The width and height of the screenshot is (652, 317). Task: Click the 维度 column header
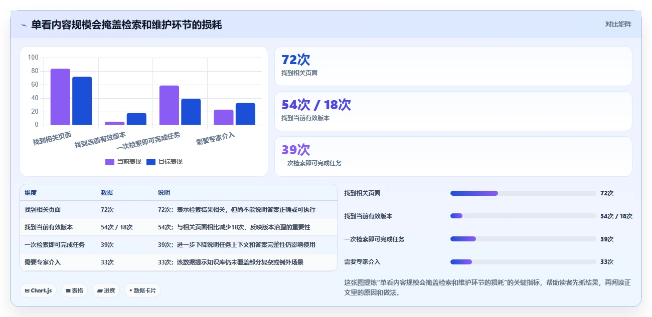pos(31,193)
